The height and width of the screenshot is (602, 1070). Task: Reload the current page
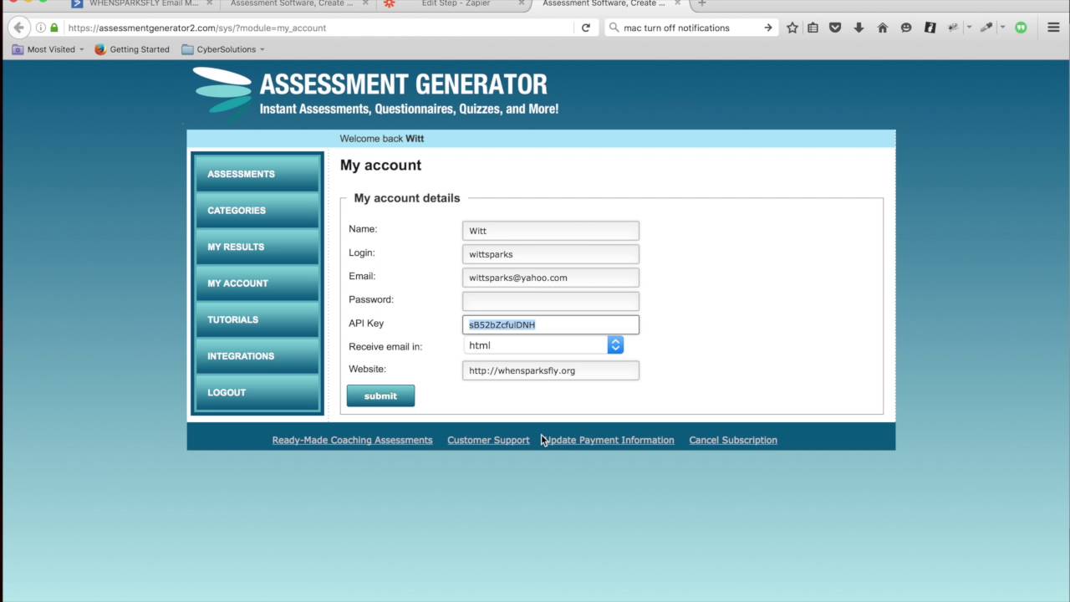pyautogui.click(x=586, y=28)
